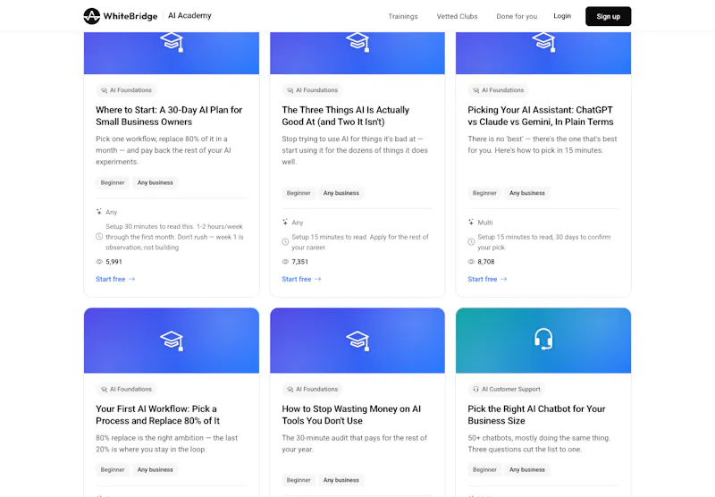Click the sparkle icon beside 'Any' on the Three Things AI card
The width and height of the screenshot is (715, 497).
(x=285, y=222)
